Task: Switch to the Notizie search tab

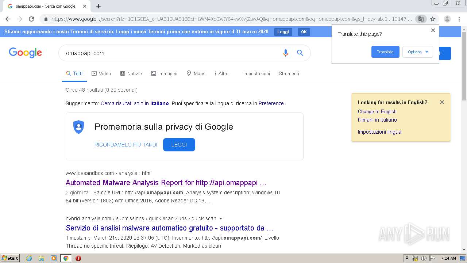Action: [x=131, y=73]
